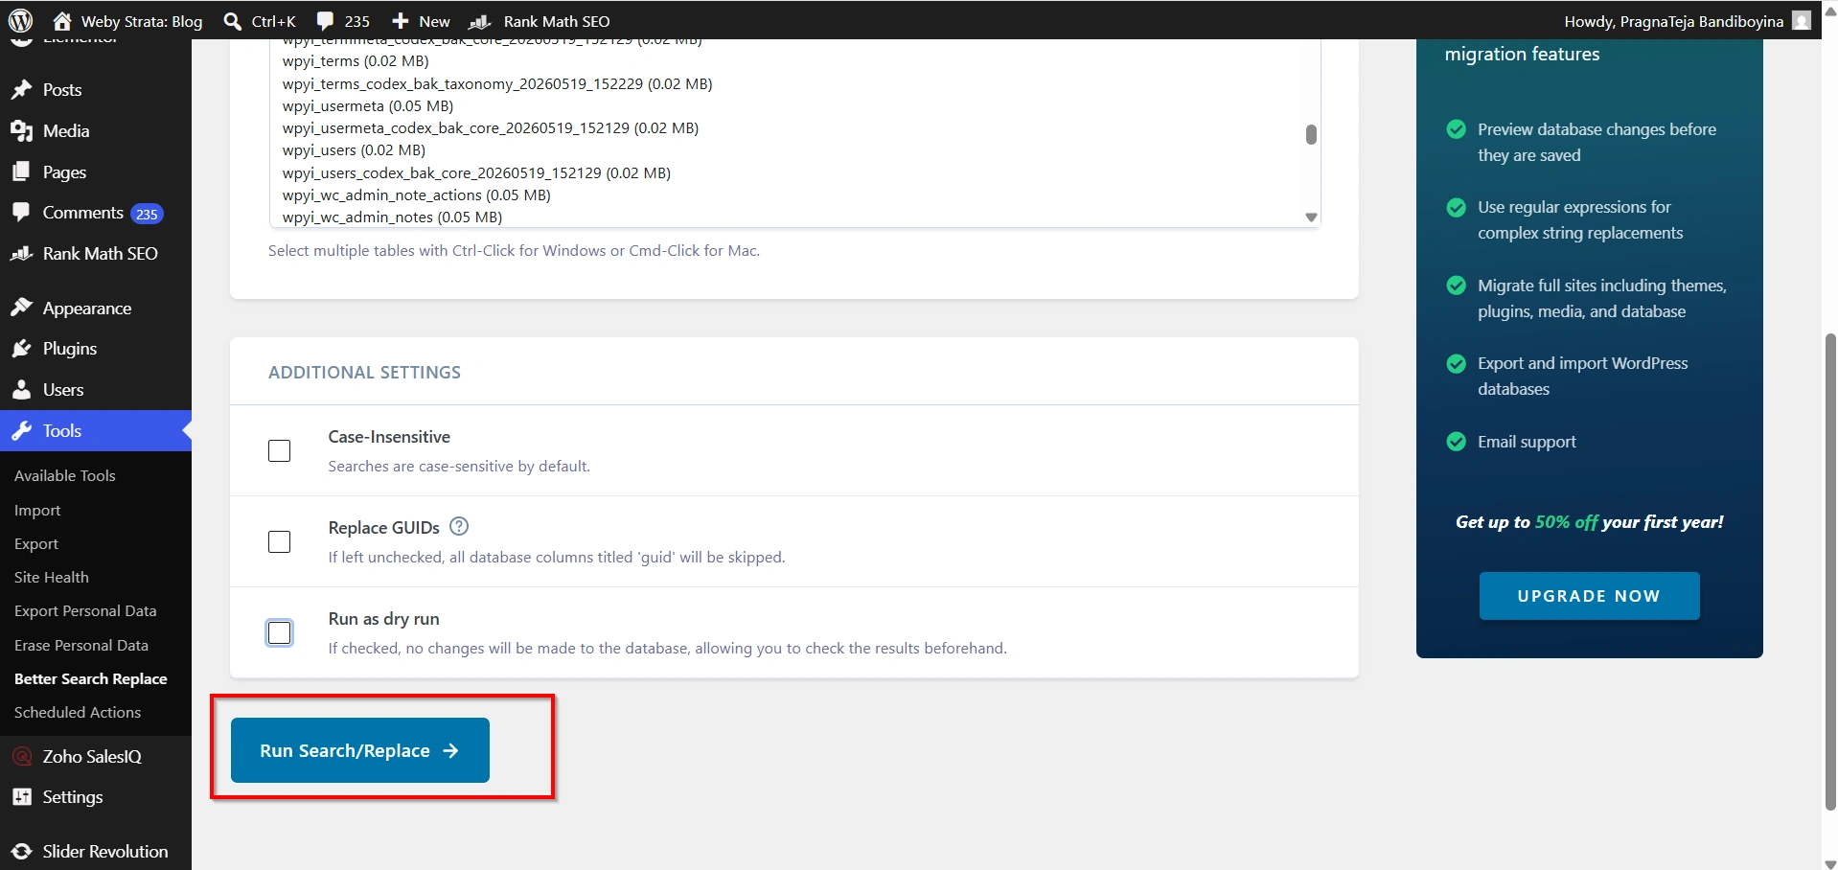Click the Pages icon in sidebar
1838x870 pixels.
tap(21, 172)
